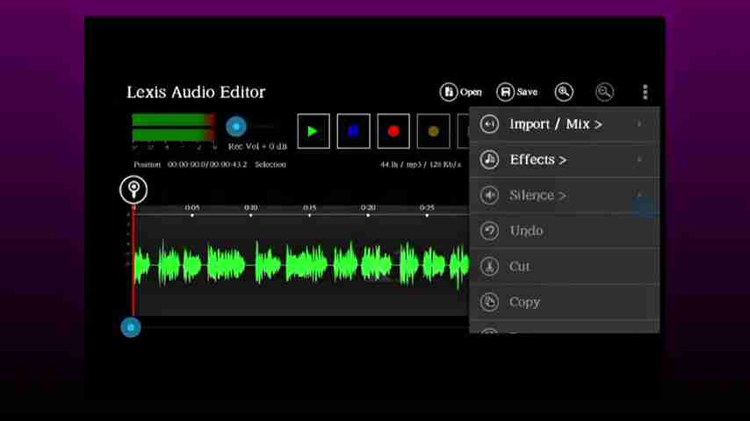
Task: Click the Lexis Audio Editor title
Action: pos(196,92)
